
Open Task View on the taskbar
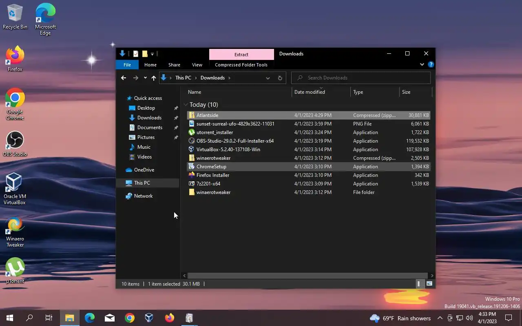(49, 318)
